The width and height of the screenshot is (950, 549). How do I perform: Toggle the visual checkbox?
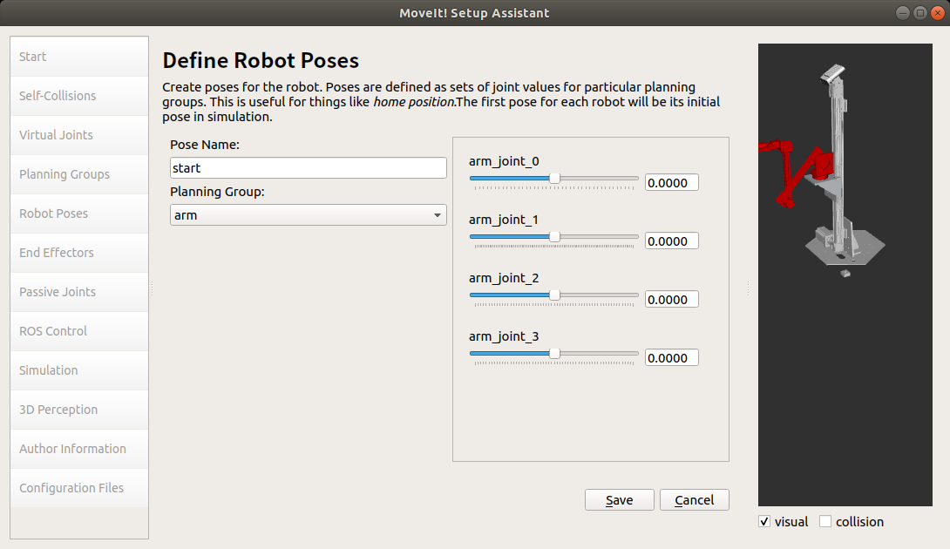click(764, 521)
